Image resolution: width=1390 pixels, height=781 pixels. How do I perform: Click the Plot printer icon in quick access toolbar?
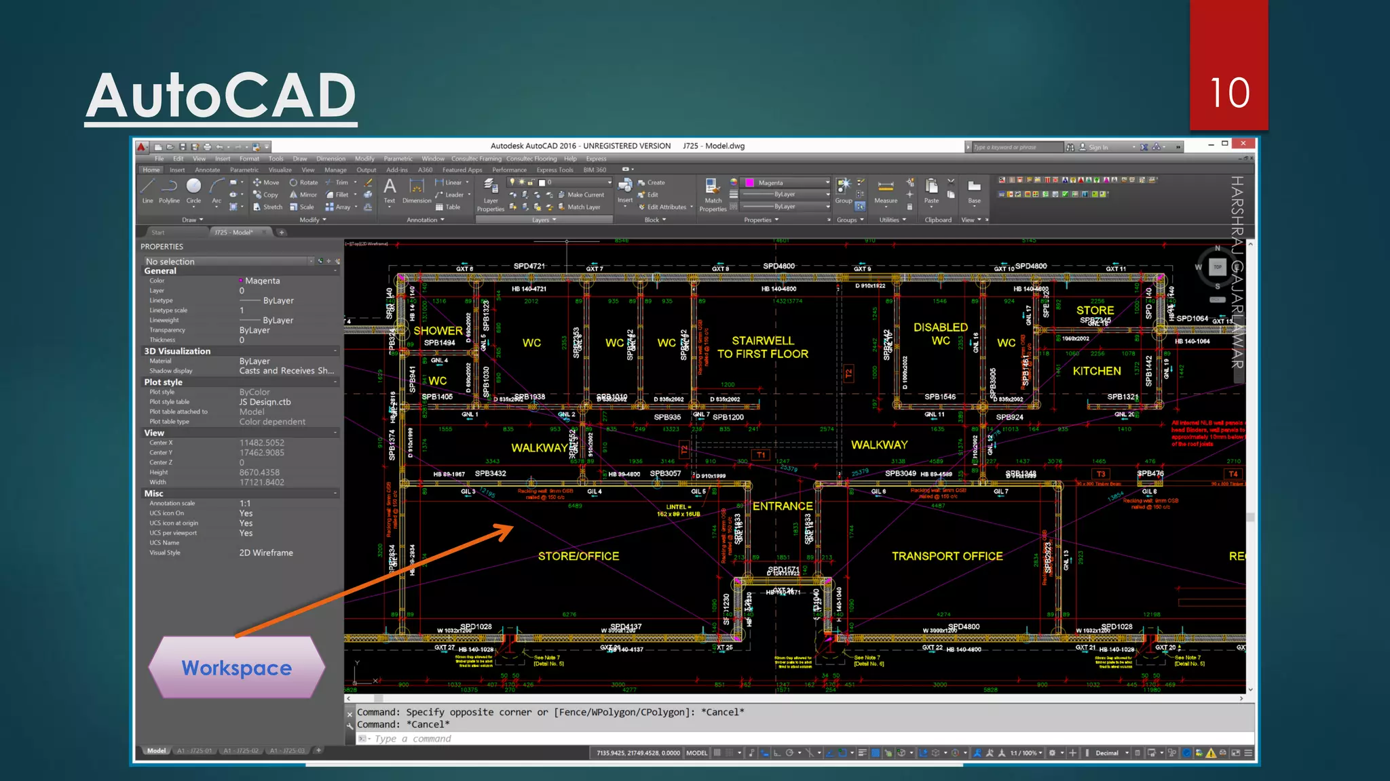[208, 146]
